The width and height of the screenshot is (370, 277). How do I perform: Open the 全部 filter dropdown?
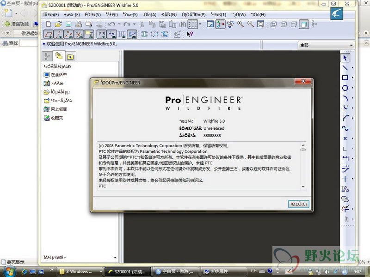click(x=327, y=45)
